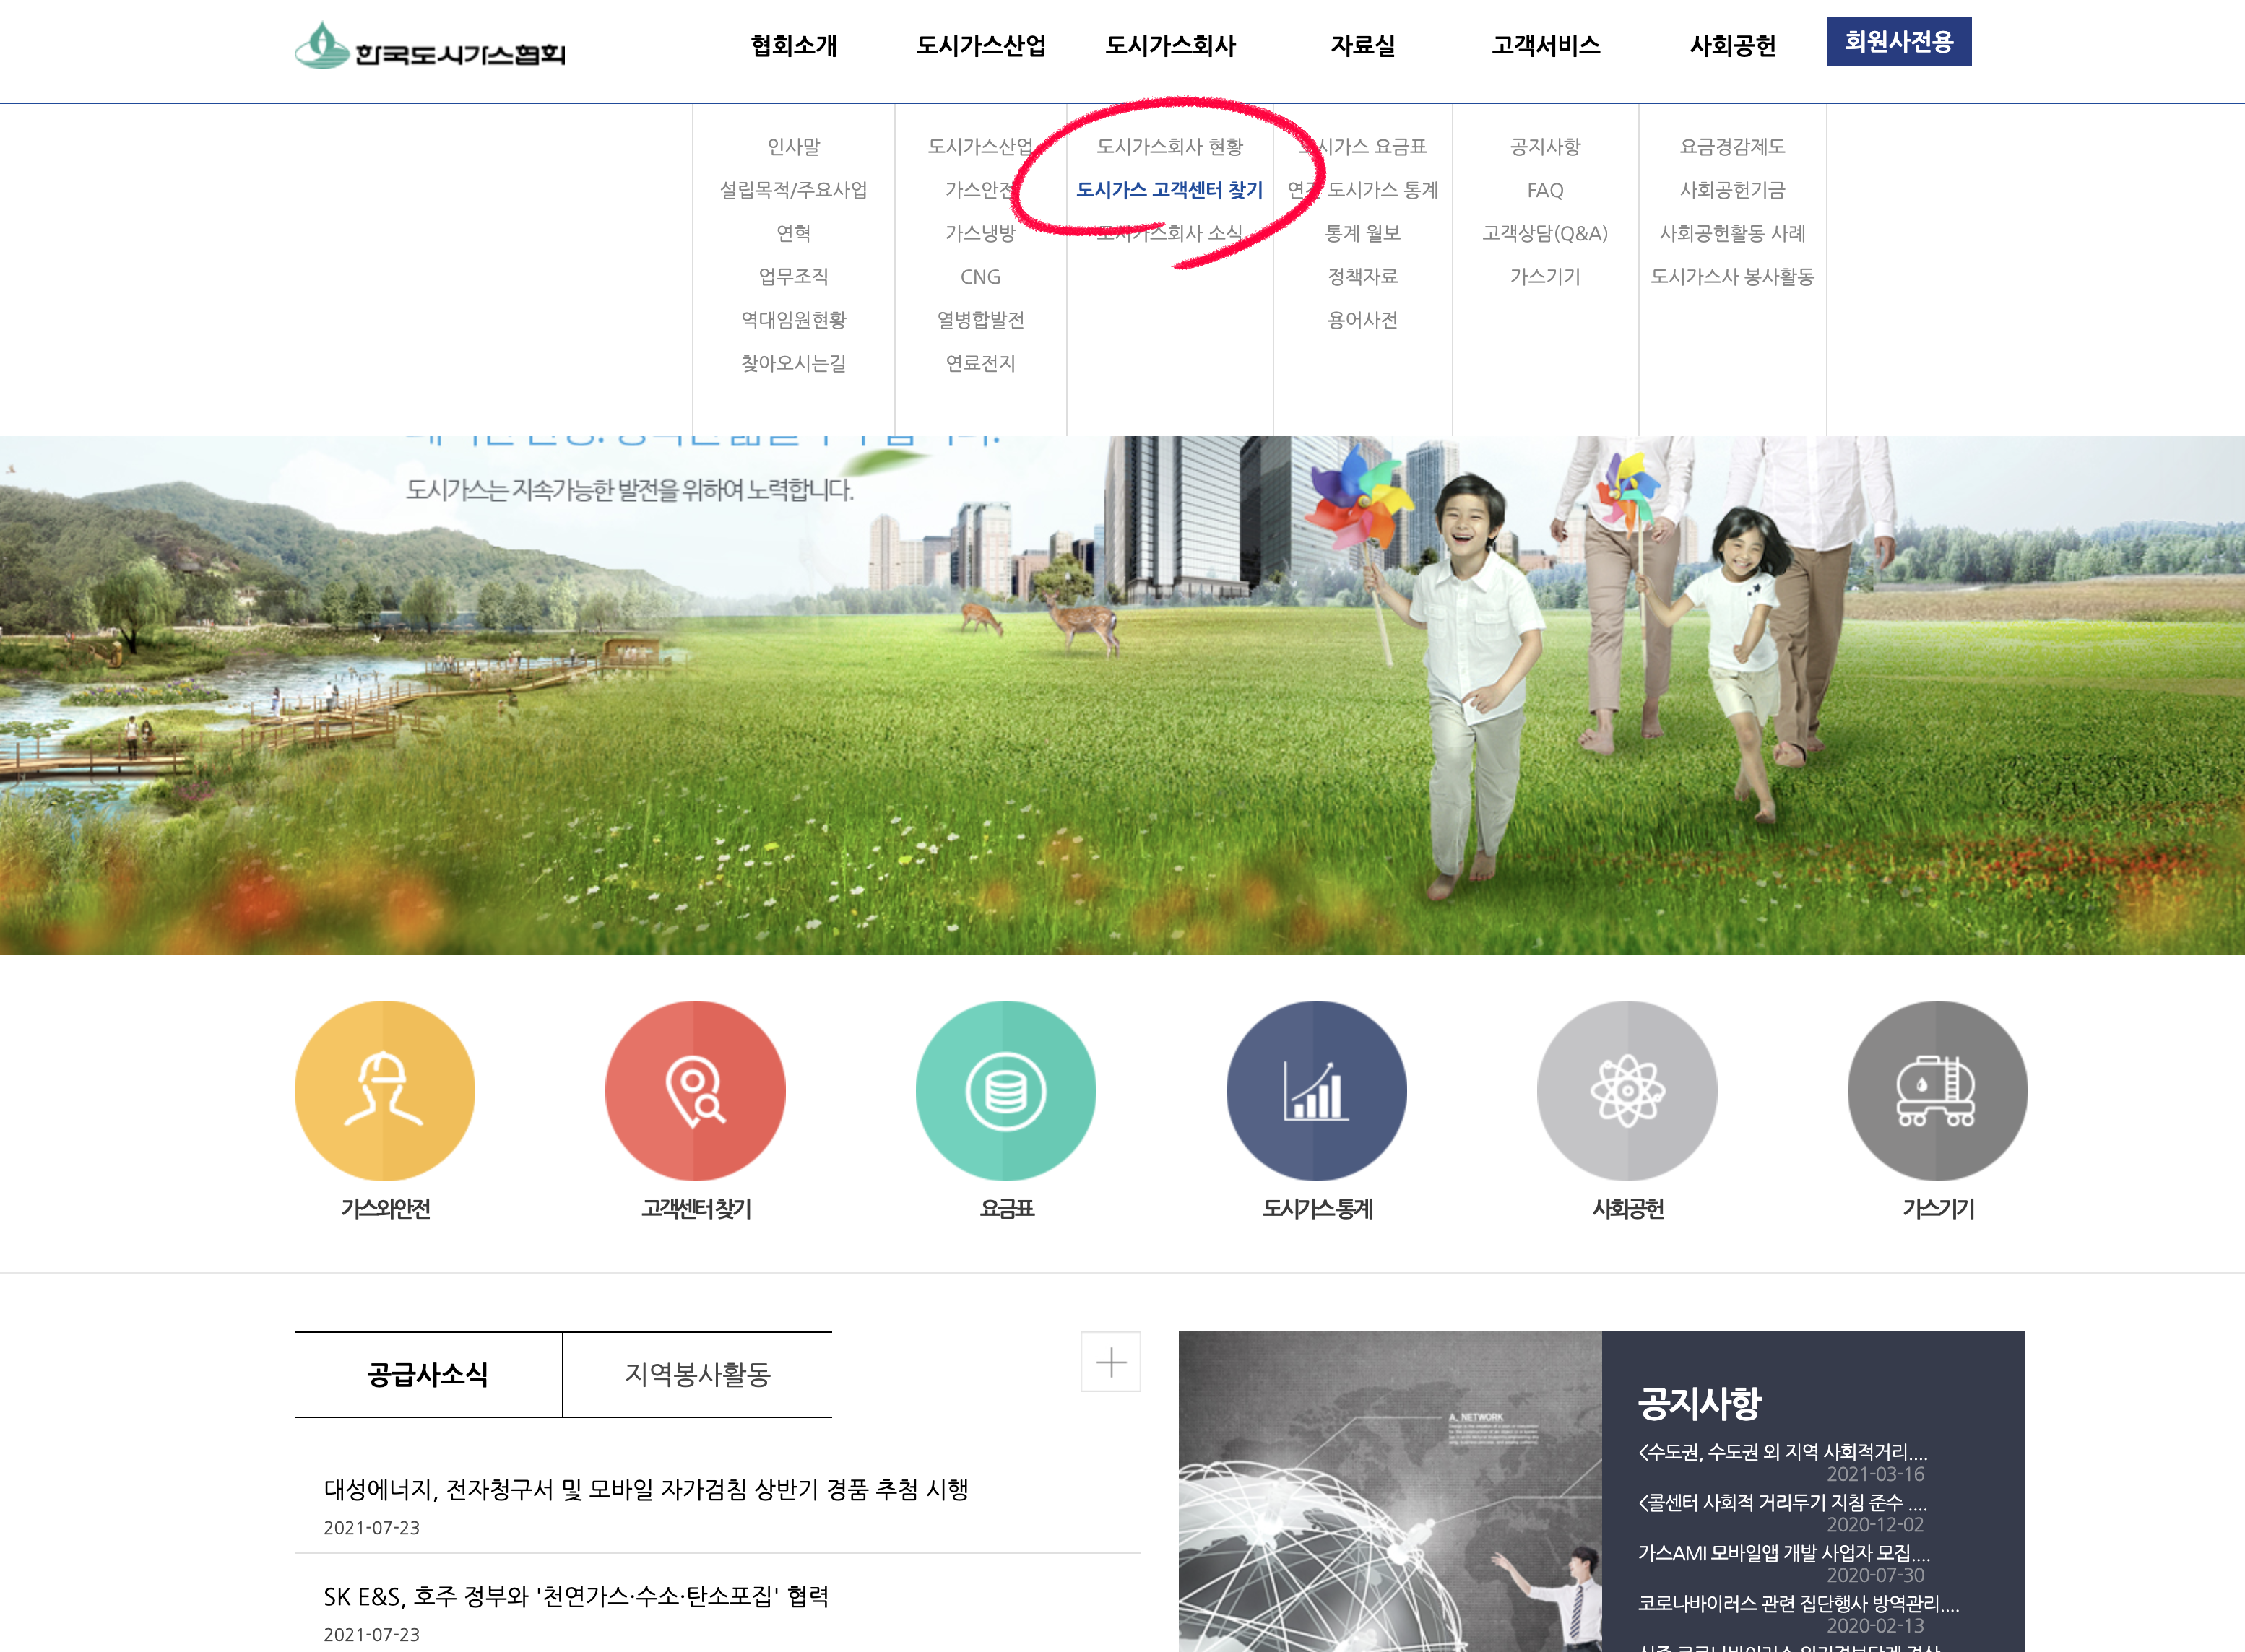Switch to the 지역봉사활동 tab
The image size is (2245, 1652).
[697, 1374]
